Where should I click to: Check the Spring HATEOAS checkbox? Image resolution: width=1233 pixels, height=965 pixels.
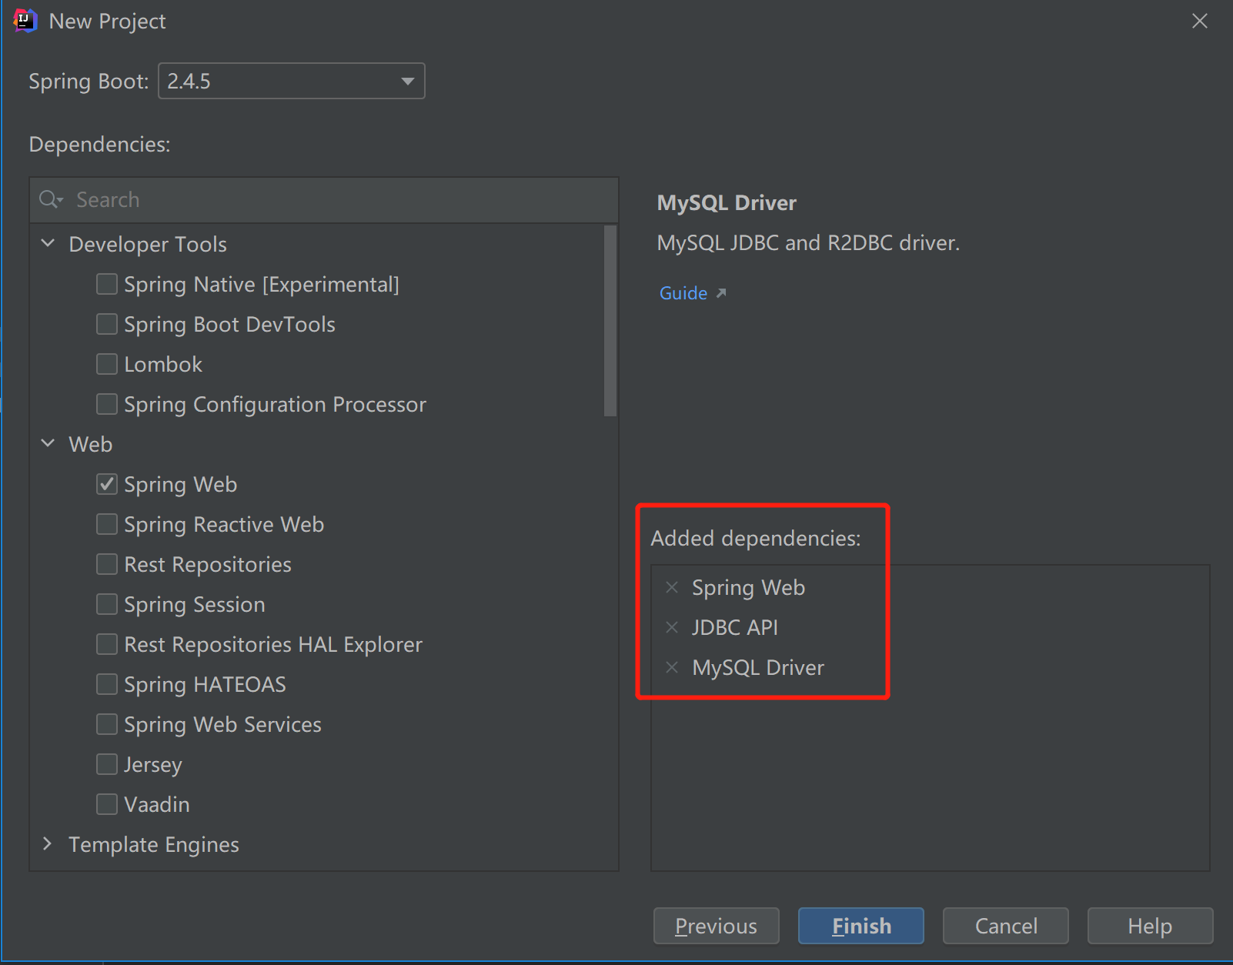tap(107, 685)
